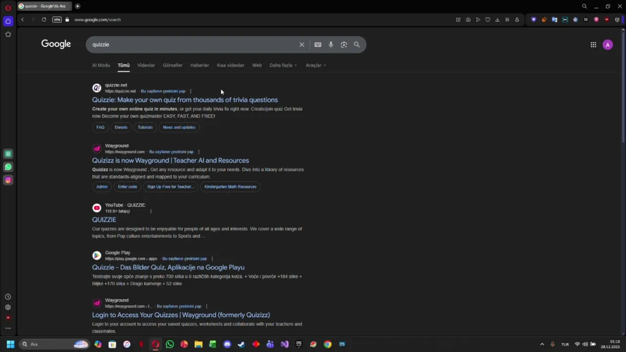The width and height of the screenshot is (626, 352).
Task: Open Opera snapshot camera tool
Action: click(468, 20)
